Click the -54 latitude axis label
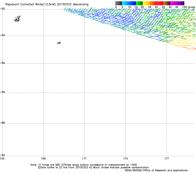196x172 pixels. click(x=3, y=63)
